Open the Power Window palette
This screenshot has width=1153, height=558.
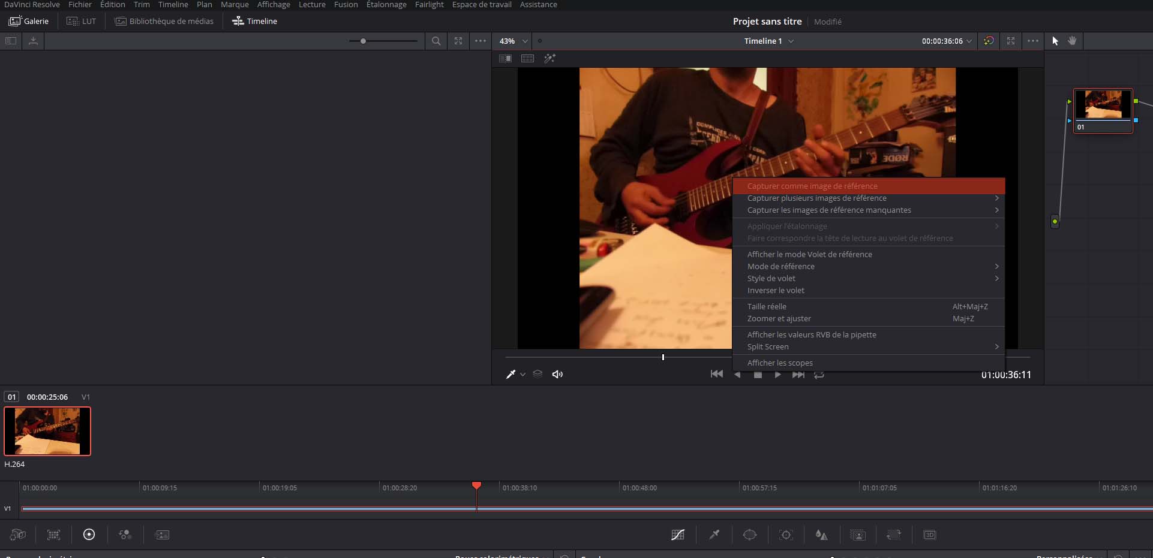750,535
